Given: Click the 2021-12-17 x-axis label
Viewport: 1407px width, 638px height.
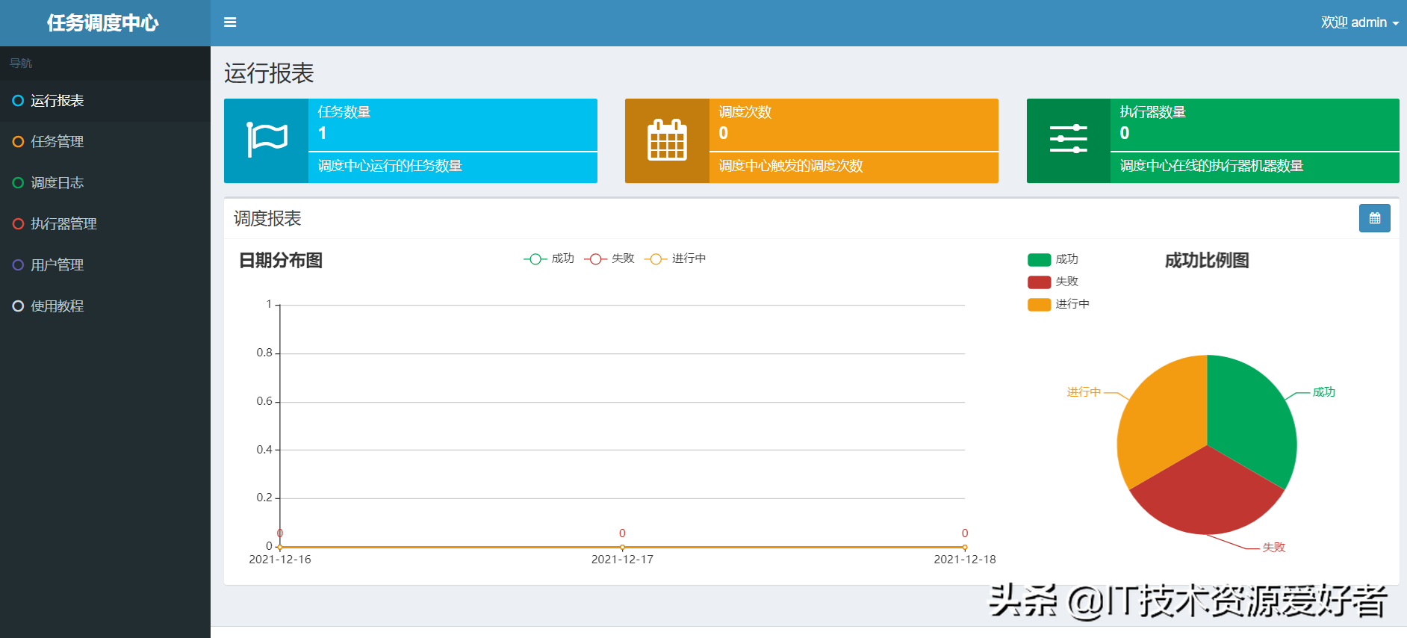Looking at the screenshot, I should (622, 560).
